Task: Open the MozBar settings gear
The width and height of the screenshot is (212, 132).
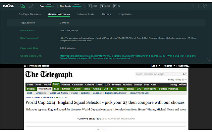Action: pyautogui.click(x=204, y=6)
